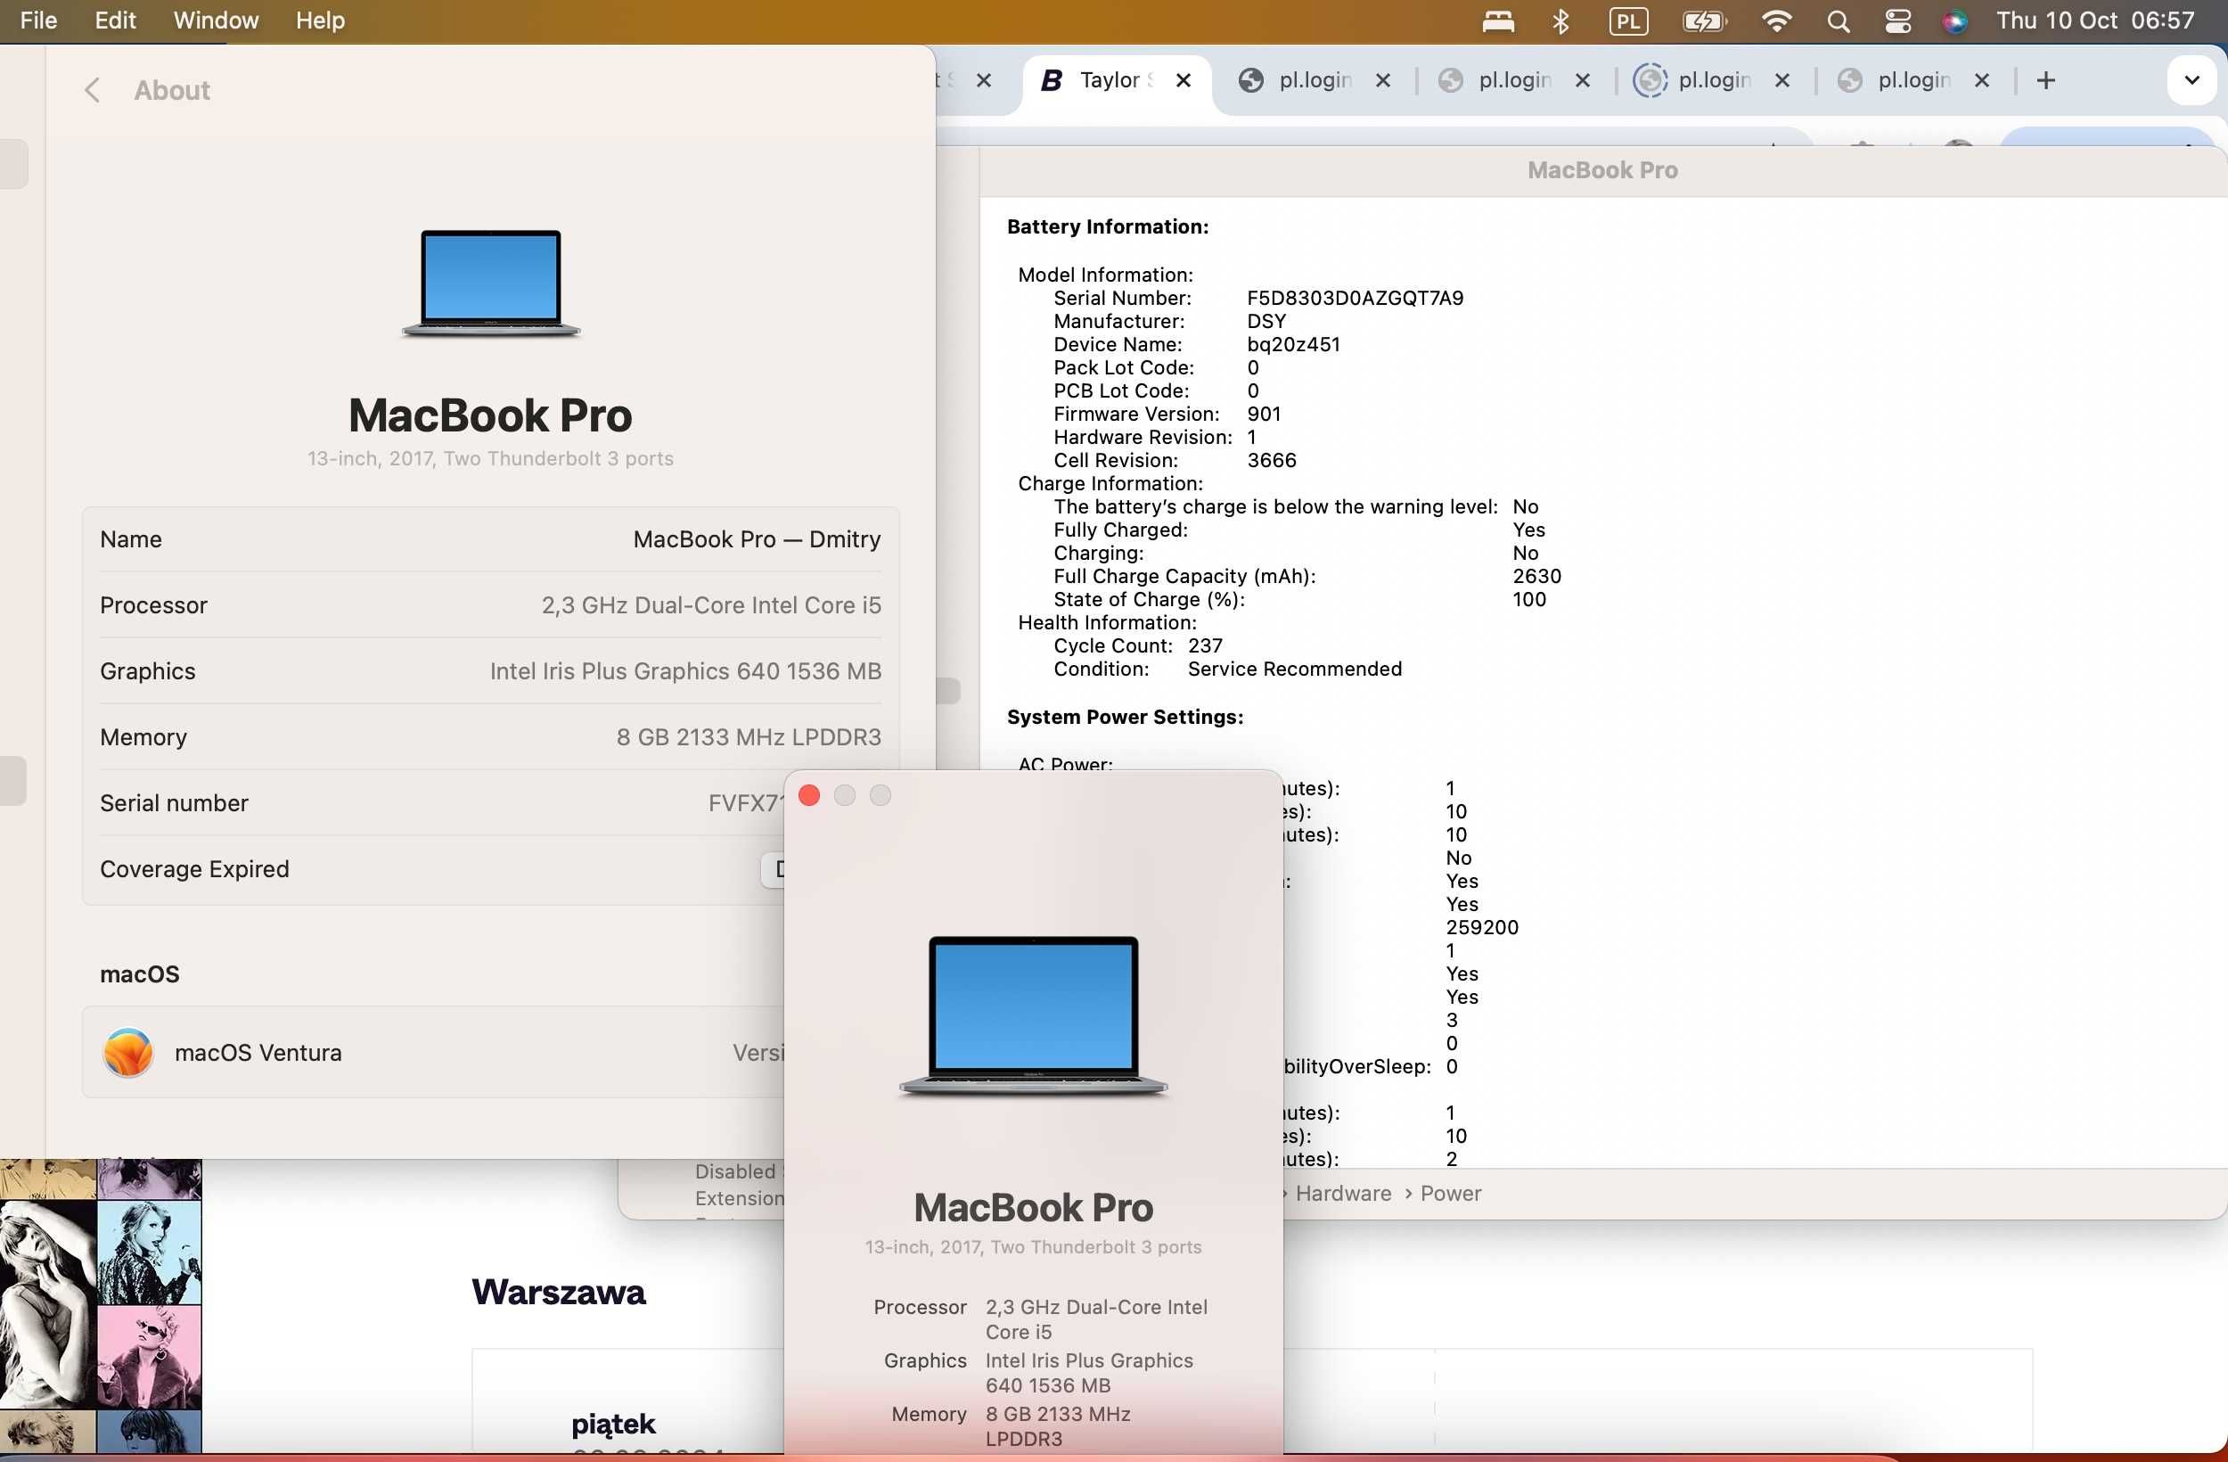2228x1462 pixels.
Task: Click Full Charge Capacity value 2630
Action: [x=1536, y=576]
